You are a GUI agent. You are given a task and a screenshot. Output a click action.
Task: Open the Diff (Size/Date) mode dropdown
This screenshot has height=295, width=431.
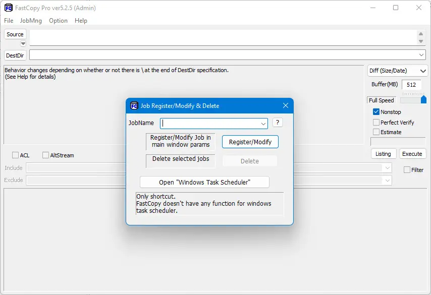click(x=398, y=71)
